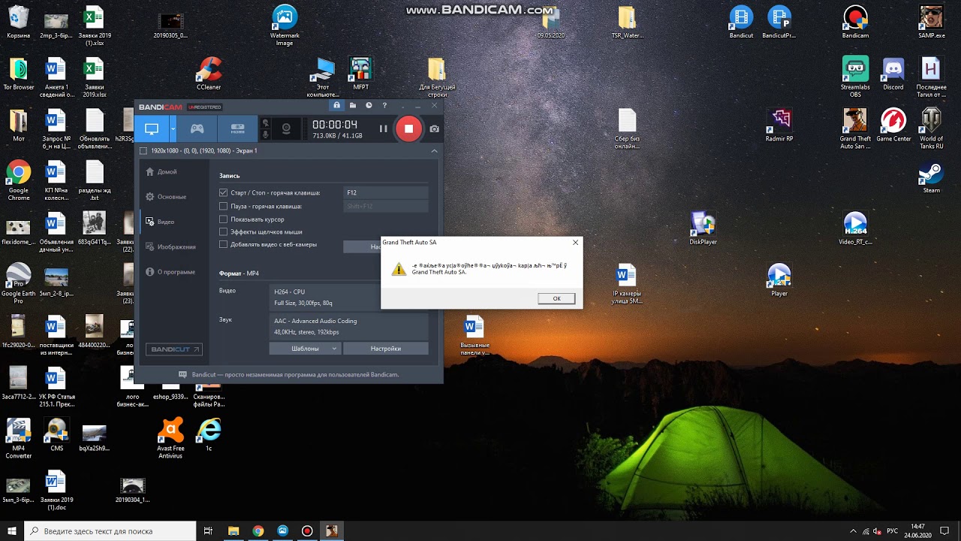Select the World of Tanks RU icon
Viewport: 961px width, 541px height.
[931, 129]
